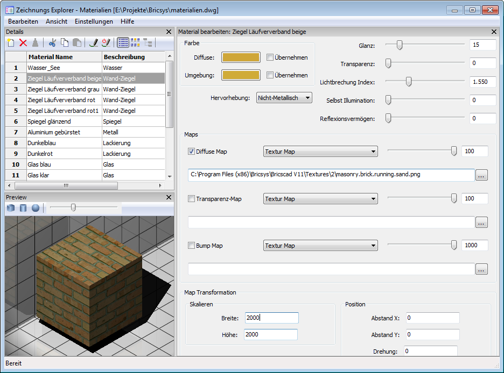This screenshot has height=373, width=504.
Task: Click the Transparenz slider handle
Action: 388,63
